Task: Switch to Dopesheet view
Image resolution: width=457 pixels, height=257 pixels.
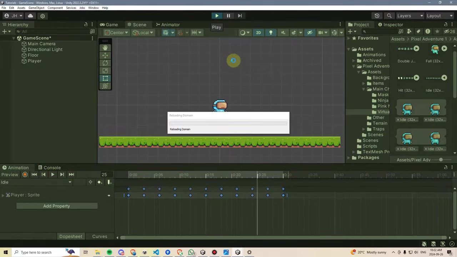Action: [71, 236]
